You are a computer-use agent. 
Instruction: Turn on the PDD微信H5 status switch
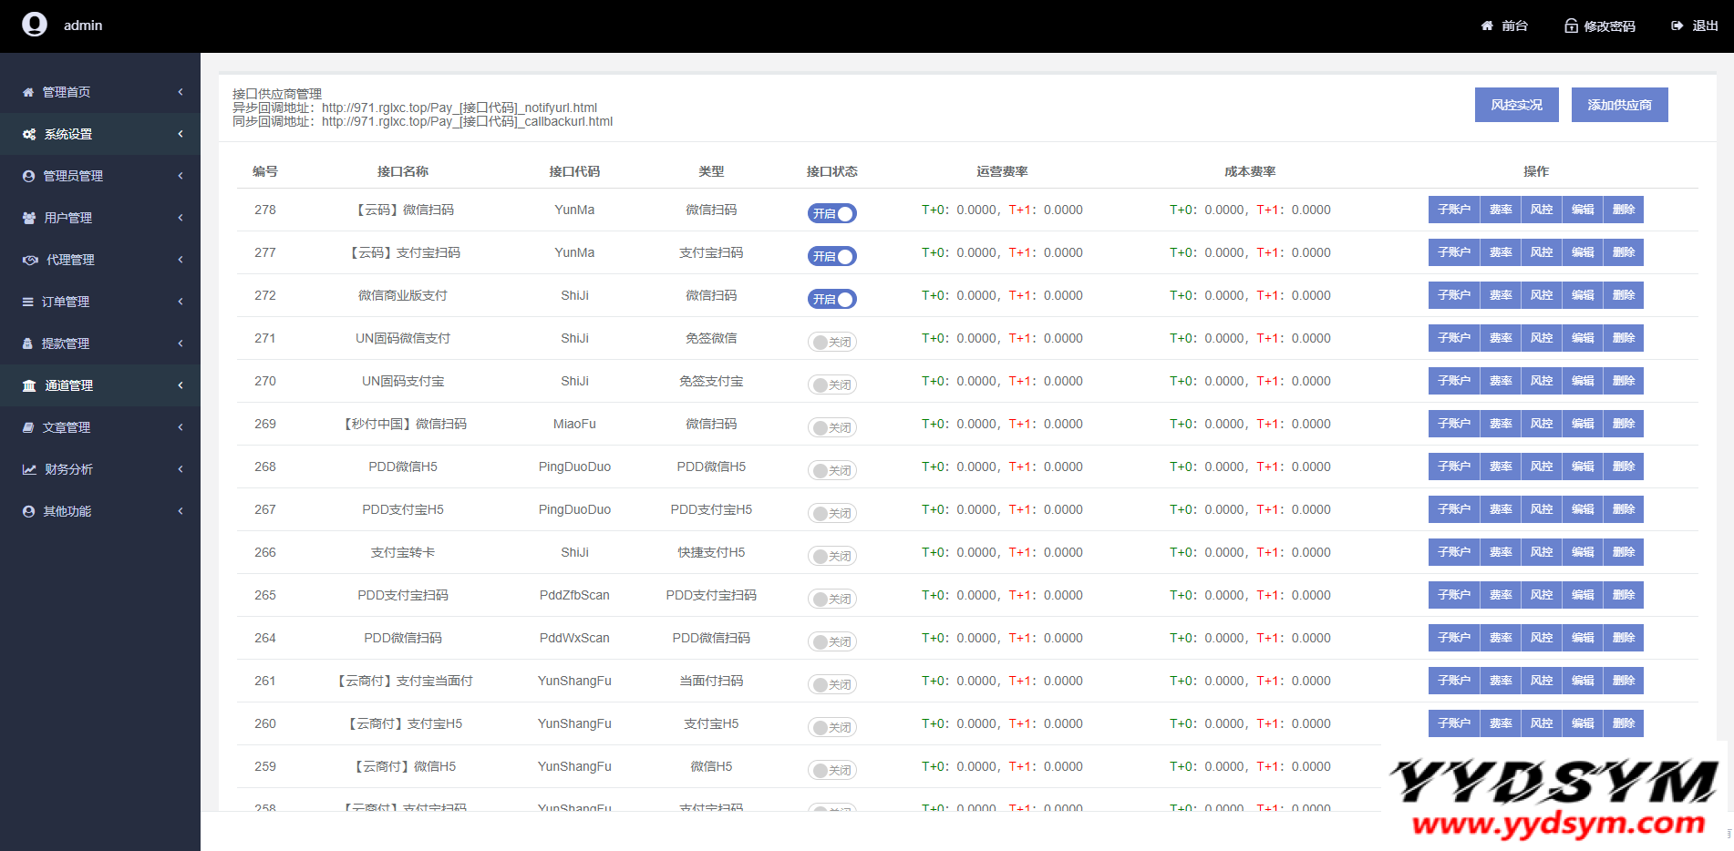click(831, 470)
